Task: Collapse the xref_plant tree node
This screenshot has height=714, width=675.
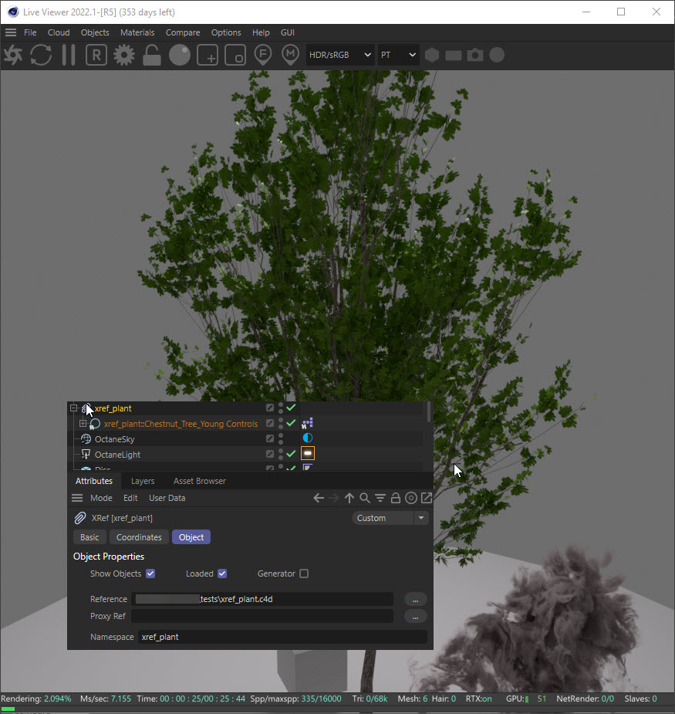Action: click(x=74, y=408)
